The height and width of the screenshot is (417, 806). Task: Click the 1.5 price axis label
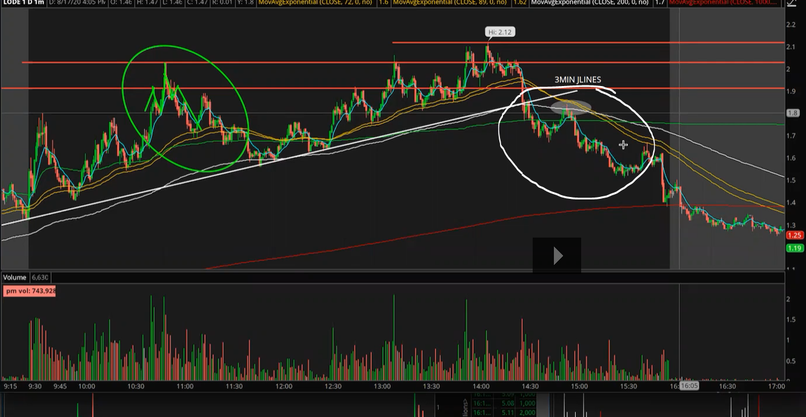tap(790, 181)
